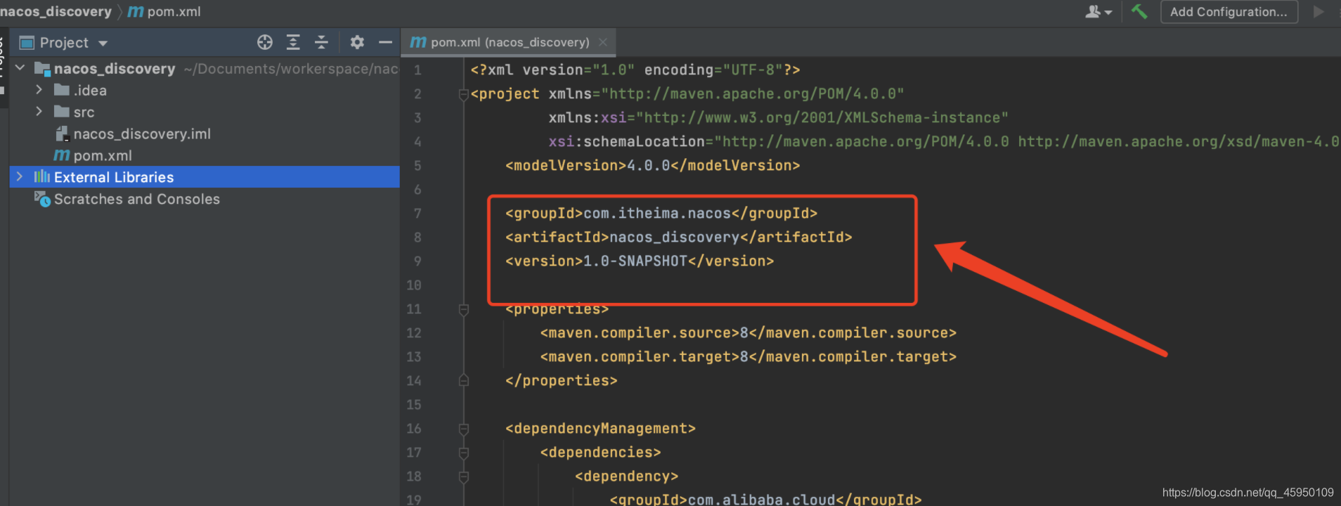
Task: Click line number 15 in gutter
Action: point(414,405)
